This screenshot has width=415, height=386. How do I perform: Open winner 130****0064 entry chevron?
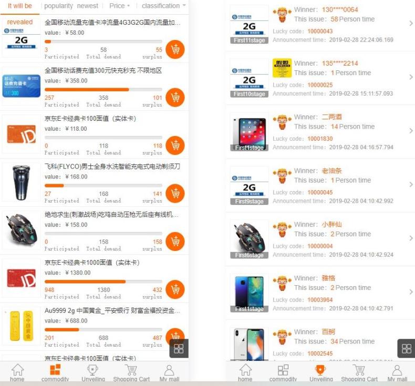pyautogui.click(x=411, y=23)
